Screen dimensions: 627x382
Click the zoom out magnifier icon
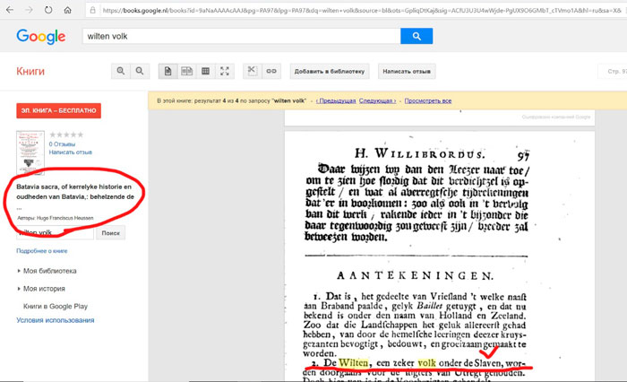(x=140, y=71)
